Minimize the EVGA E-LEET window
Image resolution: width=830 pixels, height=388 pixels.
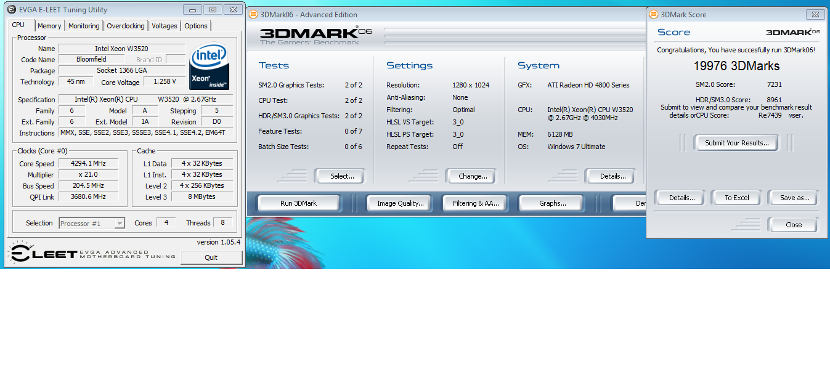pos(193,9)
